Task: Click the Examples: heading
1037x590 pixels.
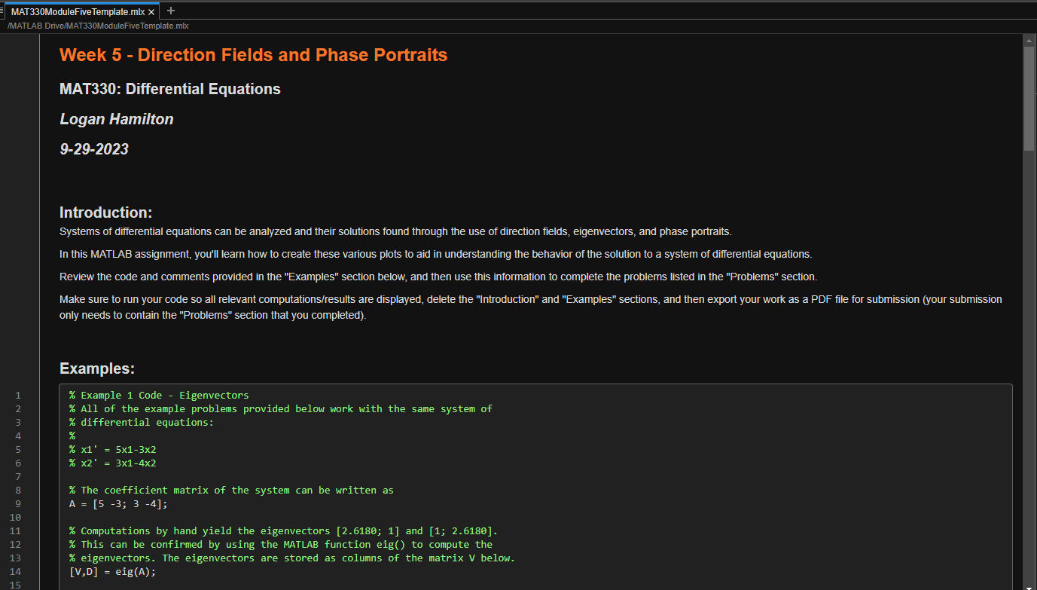Action: 97,368
